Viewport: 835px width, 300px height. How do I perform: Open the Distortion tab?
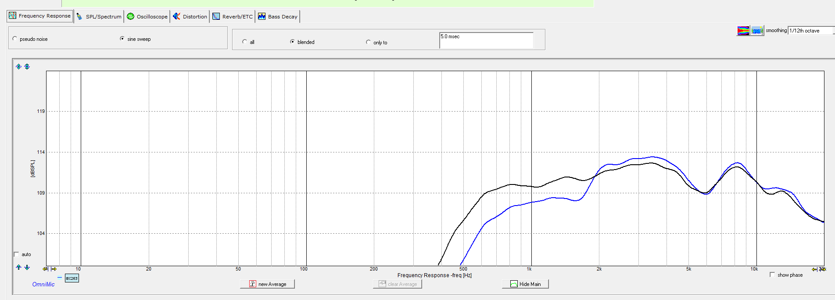click(x=190, y=17)
